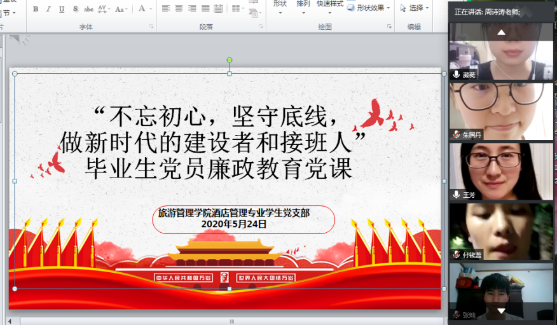557x325 pixels.
Task: Toggle underline formatting in the font group
Action: coord(62,9)
